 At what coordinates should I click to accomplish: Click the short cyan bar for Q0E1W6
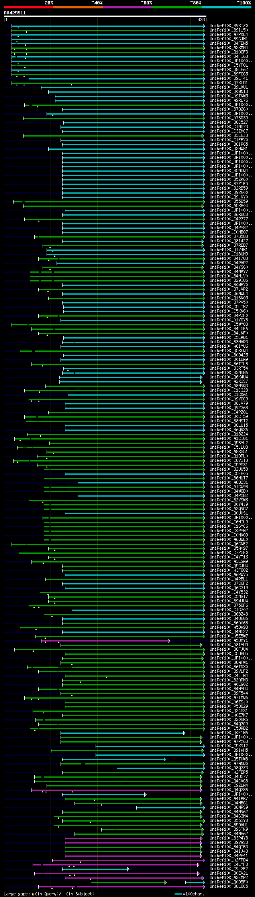tap(123, 733)
